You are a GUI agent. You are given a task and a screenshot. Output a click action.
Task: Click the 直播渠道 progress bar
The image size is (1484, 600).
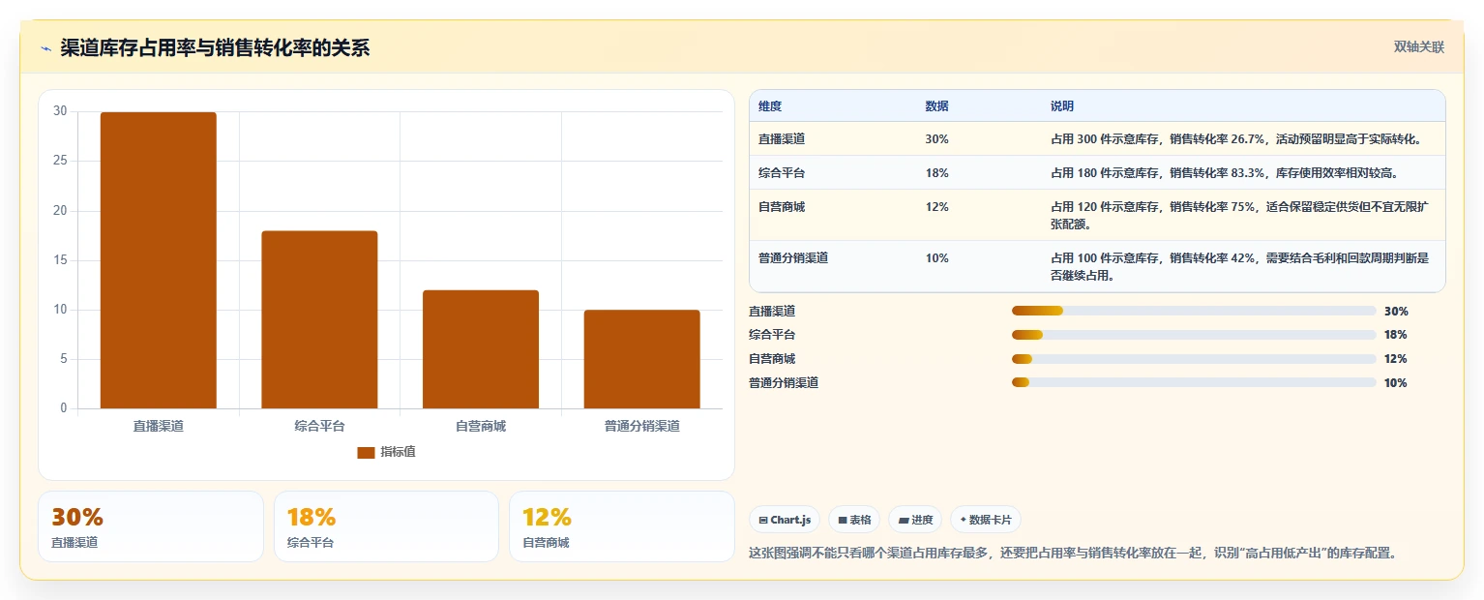(x=1194, y=311)
